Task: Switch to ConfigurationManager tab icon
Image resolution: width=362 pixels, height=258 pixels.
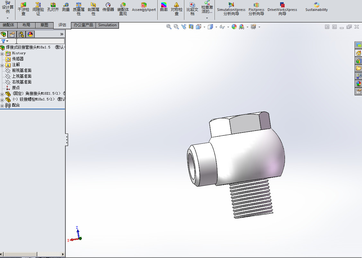Action: [21, 34]
